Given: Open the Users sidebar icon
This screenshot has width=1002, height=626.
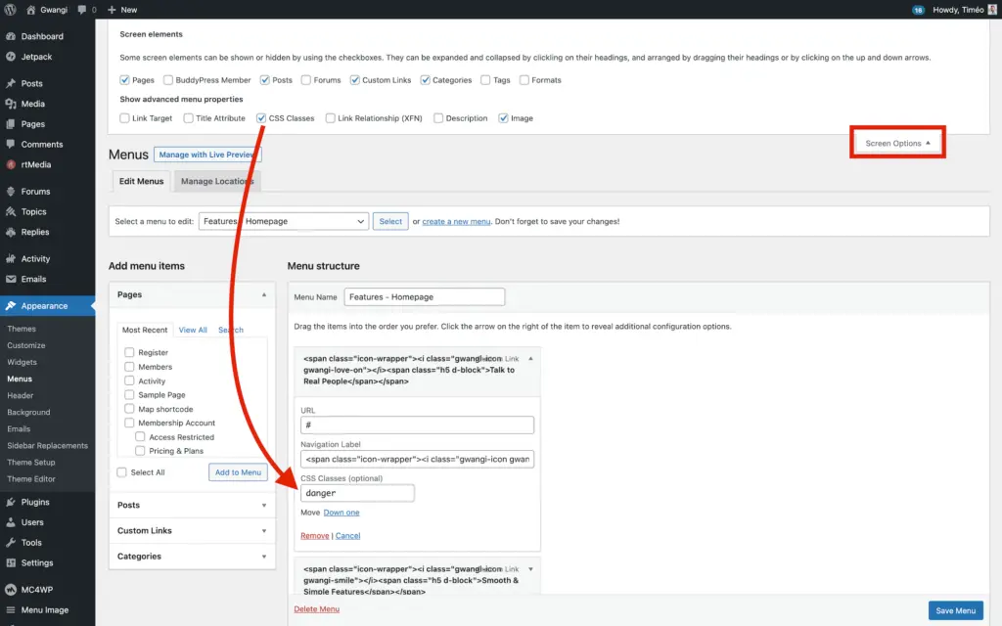Looking at the screenshot, I should pos(11,522).
